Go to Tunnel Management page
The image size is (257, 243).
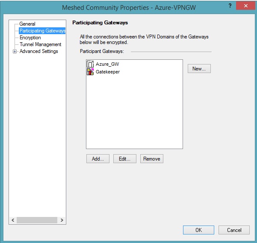click(40, 44)
